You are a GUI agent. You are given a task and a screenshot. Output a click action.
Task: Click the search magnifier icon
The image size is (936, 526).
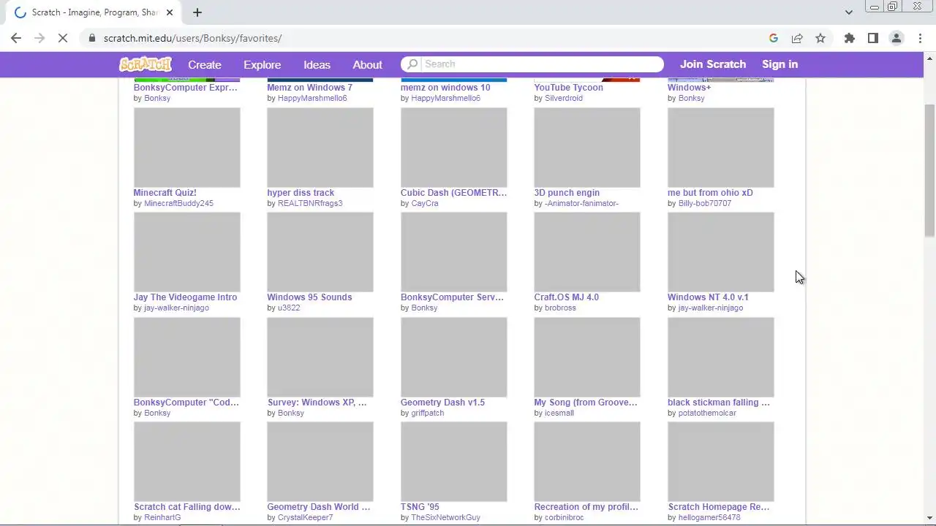pyautogui.click(x=412, y=64)
